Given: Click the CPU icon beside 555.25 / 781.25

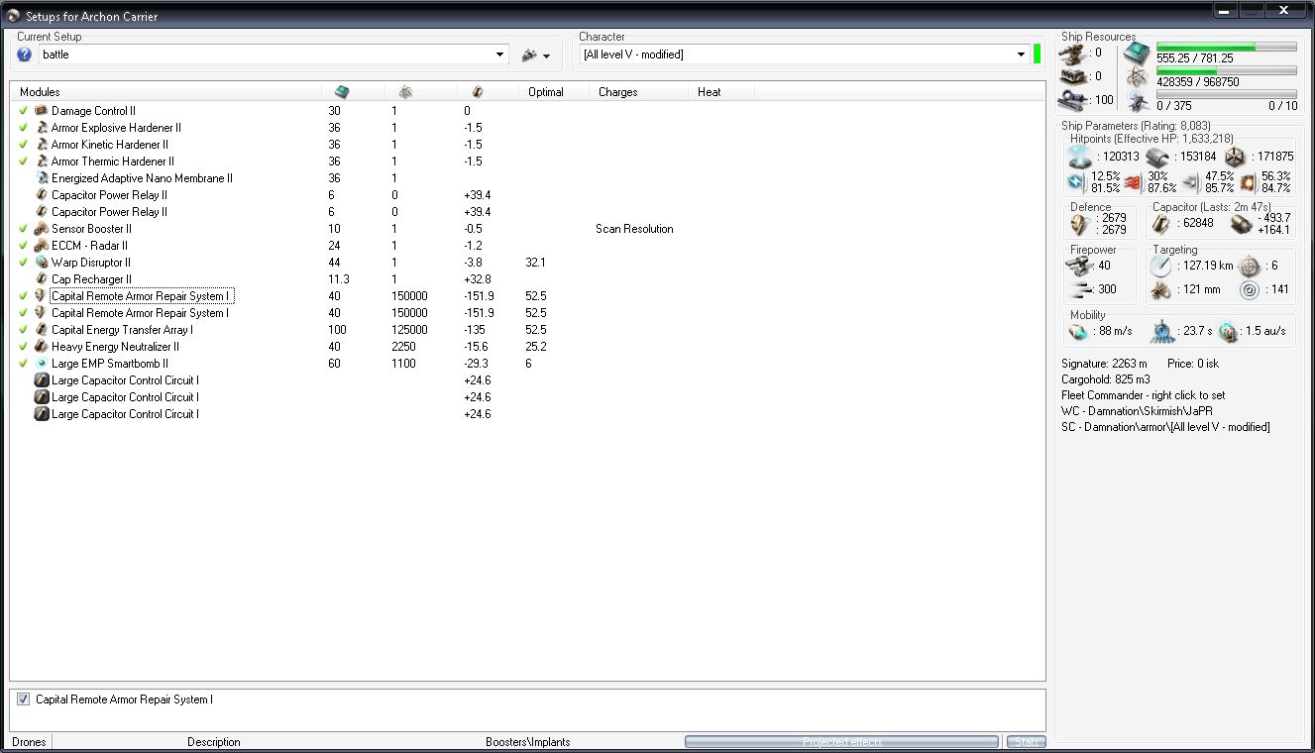Looking at the screenshot, I should click(1138, 53).
